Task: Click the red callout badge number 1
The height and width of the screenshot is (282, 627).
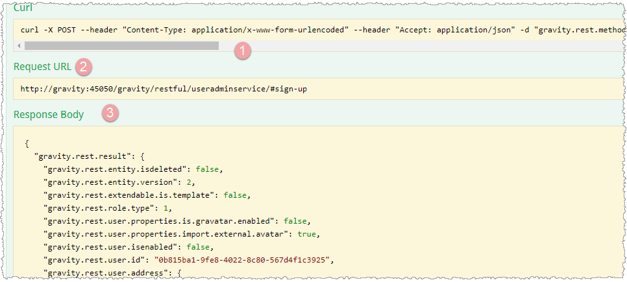Action: (242, 50)
